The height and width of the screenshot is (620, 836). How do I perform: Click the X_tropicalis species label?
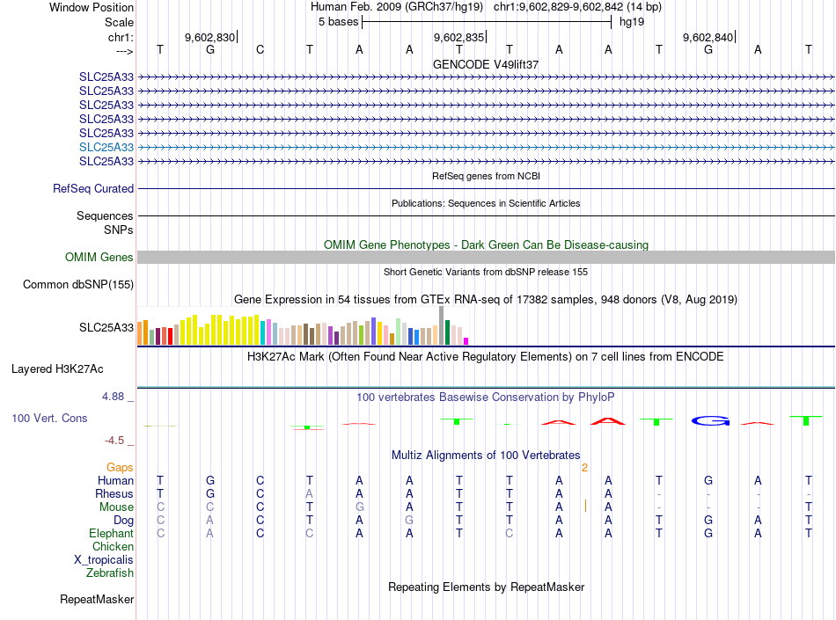click(x=104, y=560)
